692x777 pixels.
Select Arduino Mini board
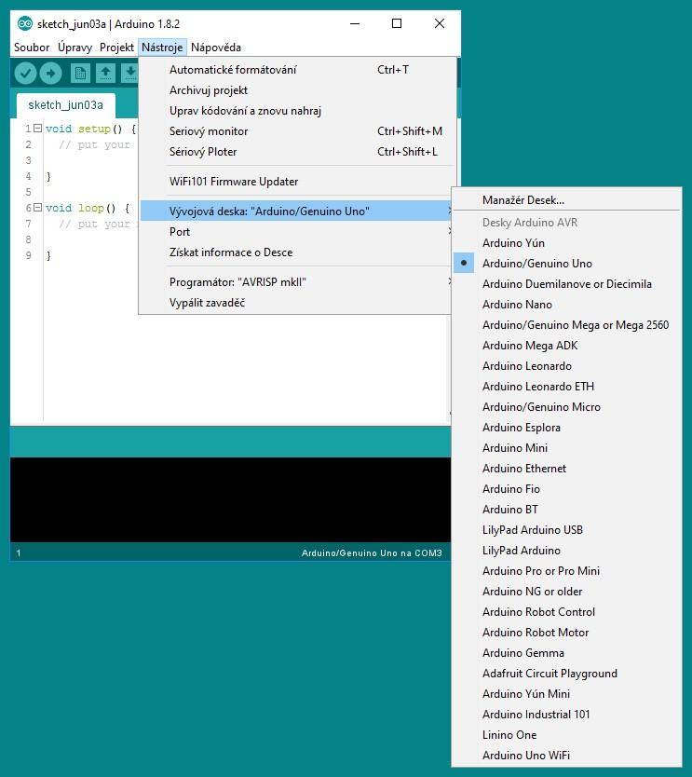tap(566, 448)
